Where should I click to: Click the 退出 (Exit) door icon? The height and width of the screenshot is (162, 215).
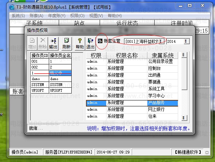click(90, 43)
